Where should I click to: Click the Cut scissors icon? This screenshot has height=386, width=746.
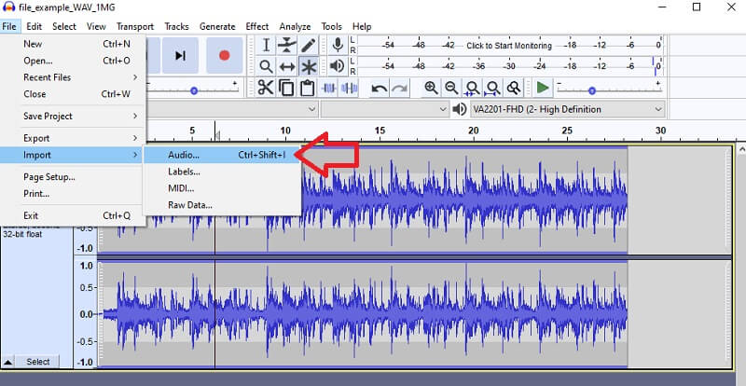point(266,88)
